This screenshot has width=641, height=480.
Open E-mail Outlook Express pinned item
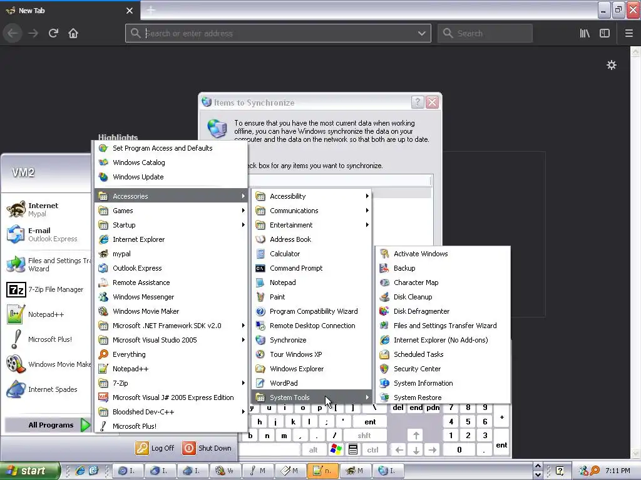coord(46,234)
